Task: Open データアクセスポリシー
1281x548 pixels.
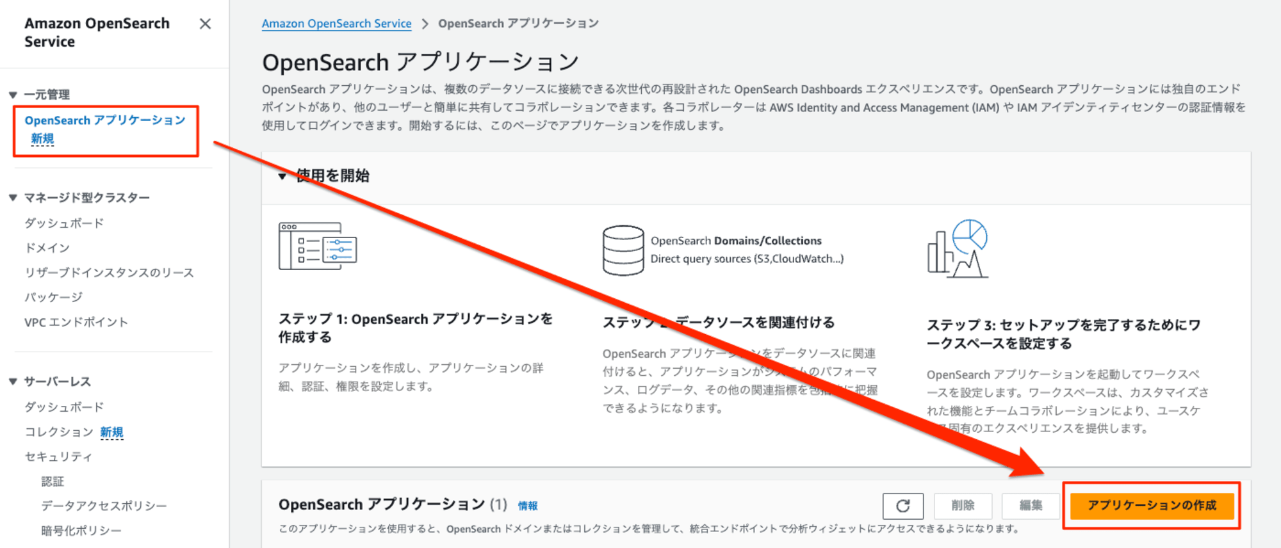Action: [x=104, y=506]
